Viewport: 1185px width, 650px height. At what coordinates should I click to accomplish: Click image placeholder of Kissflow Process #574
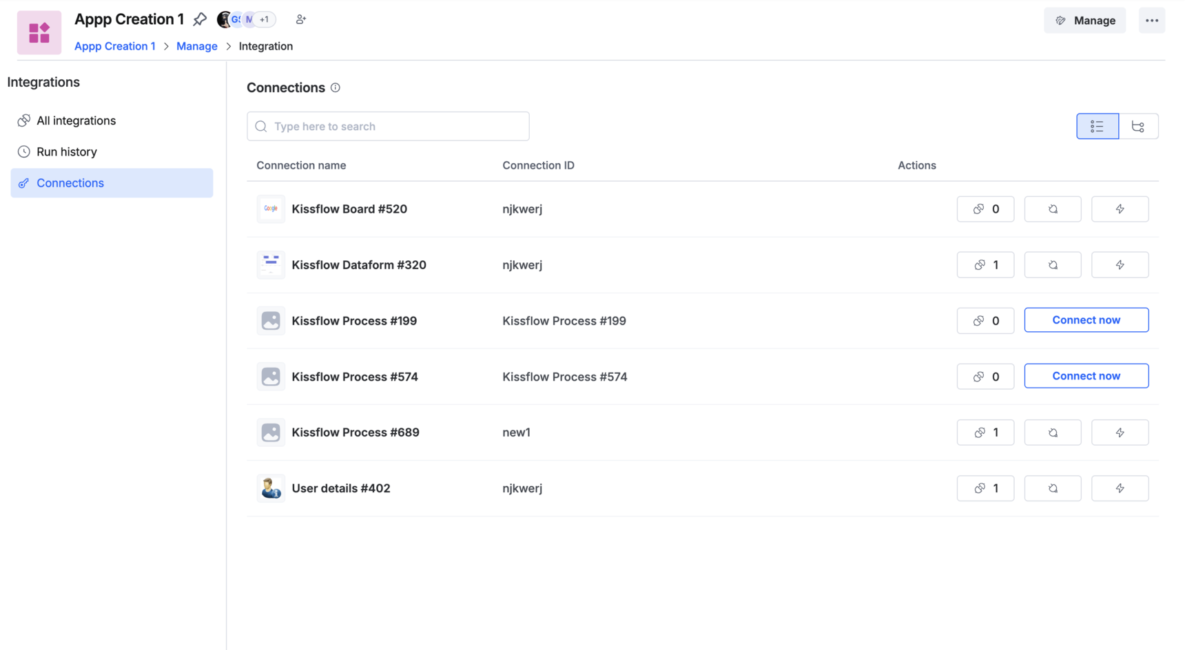pos(271,377)
